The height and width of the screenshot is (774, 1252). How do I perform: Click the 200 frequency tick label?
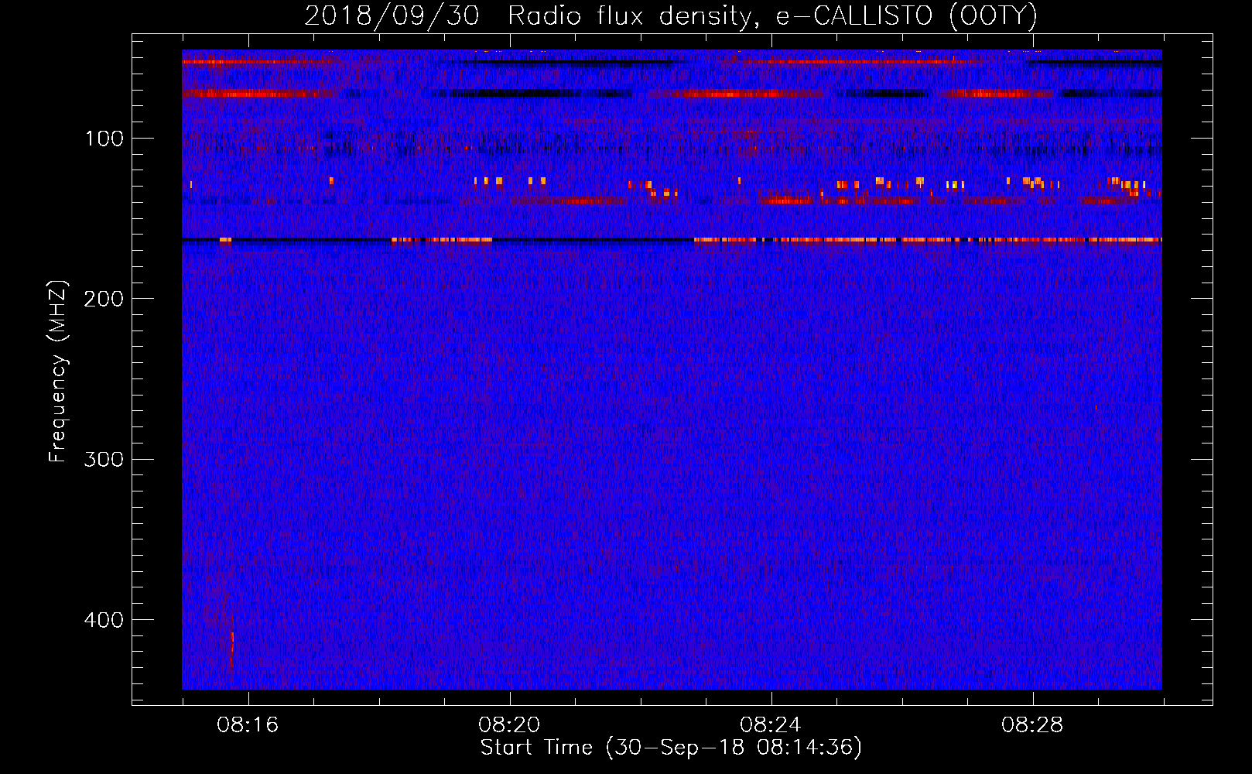(104, 299)
